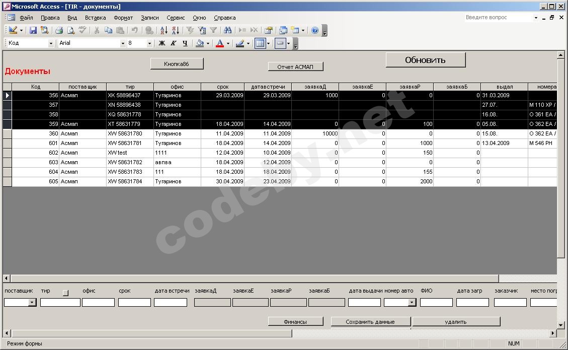Open Print Preview from the toolbar
This screenshot has width=568, height=350.
[70, 30]
